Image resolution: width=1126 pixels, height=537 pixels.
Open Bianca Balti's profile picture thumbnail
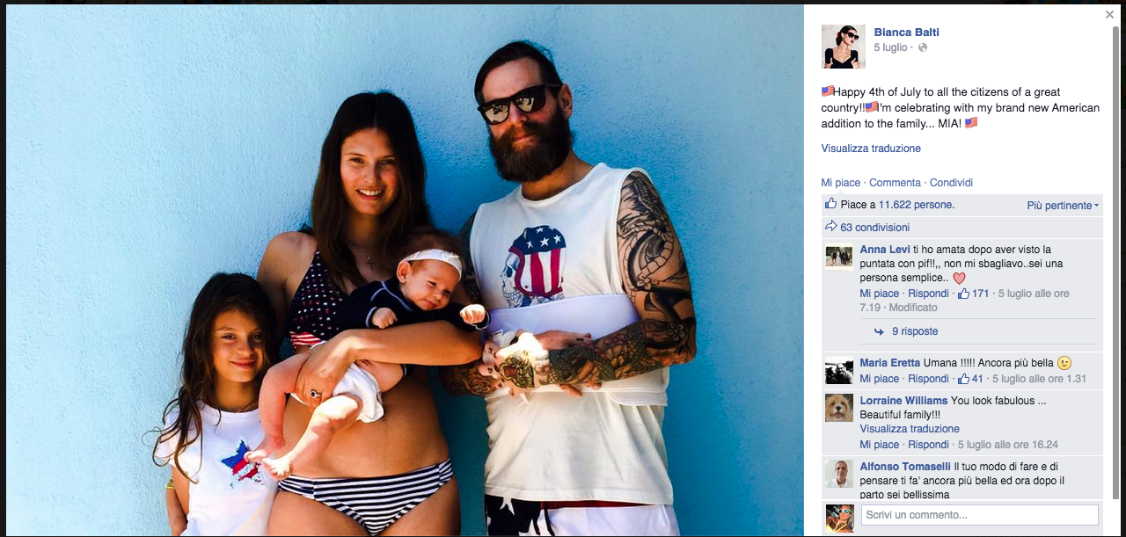point(844,47)
